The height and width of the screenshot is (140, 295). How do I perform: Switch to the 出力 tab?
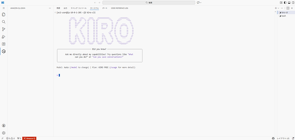point(65,8)
